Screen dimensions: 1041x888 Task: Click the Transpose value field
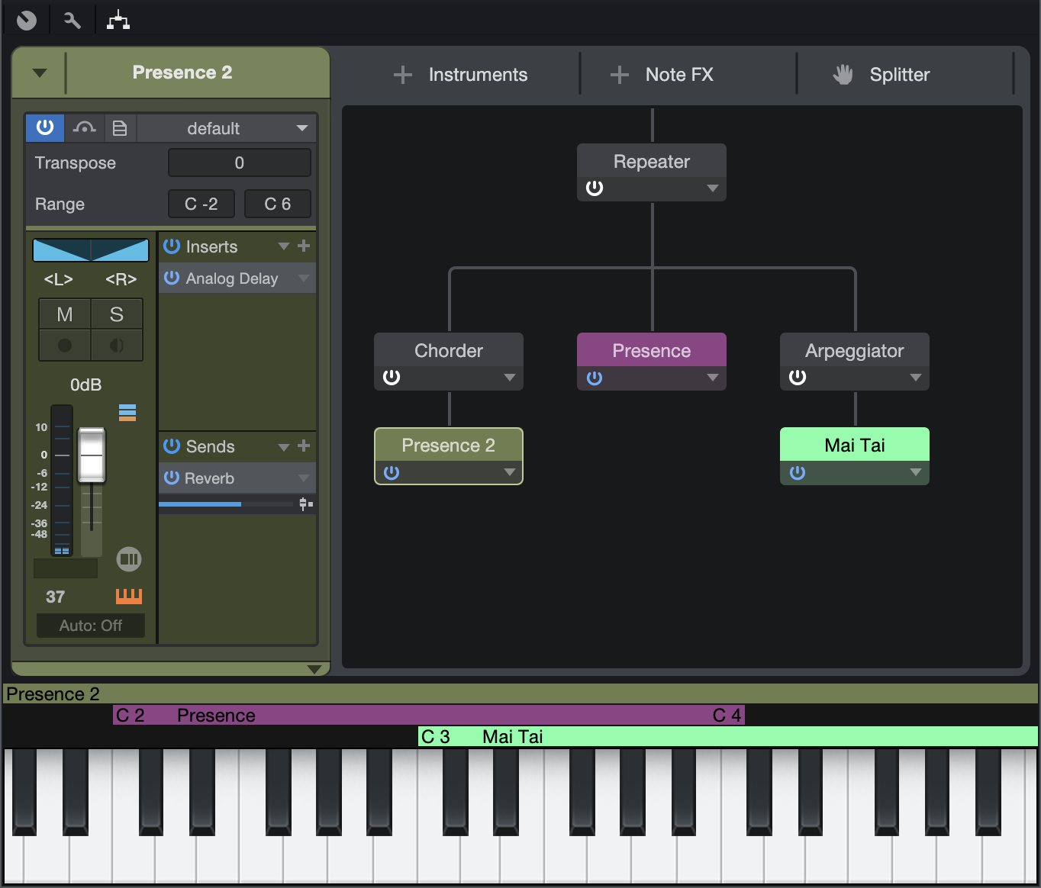click(x=240, y=162)
